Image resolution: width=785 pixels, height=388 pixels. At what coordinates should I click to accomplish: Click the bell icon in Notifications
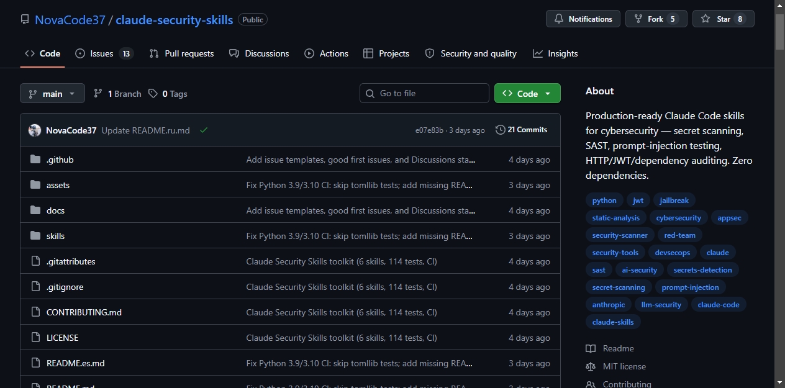tap(559, 19)
